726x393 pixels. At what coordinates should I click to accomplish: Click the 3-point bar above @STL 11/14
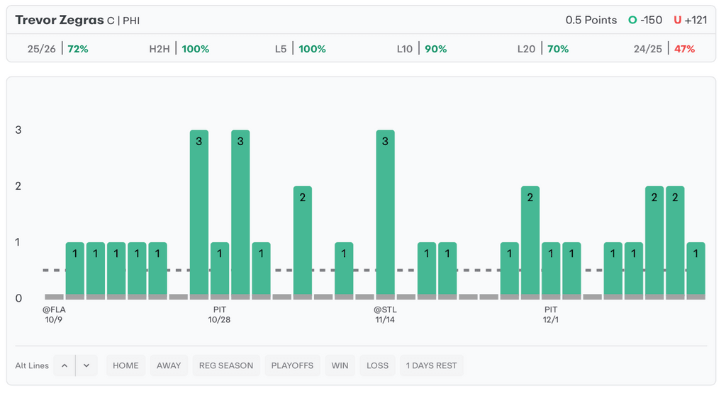385,212
